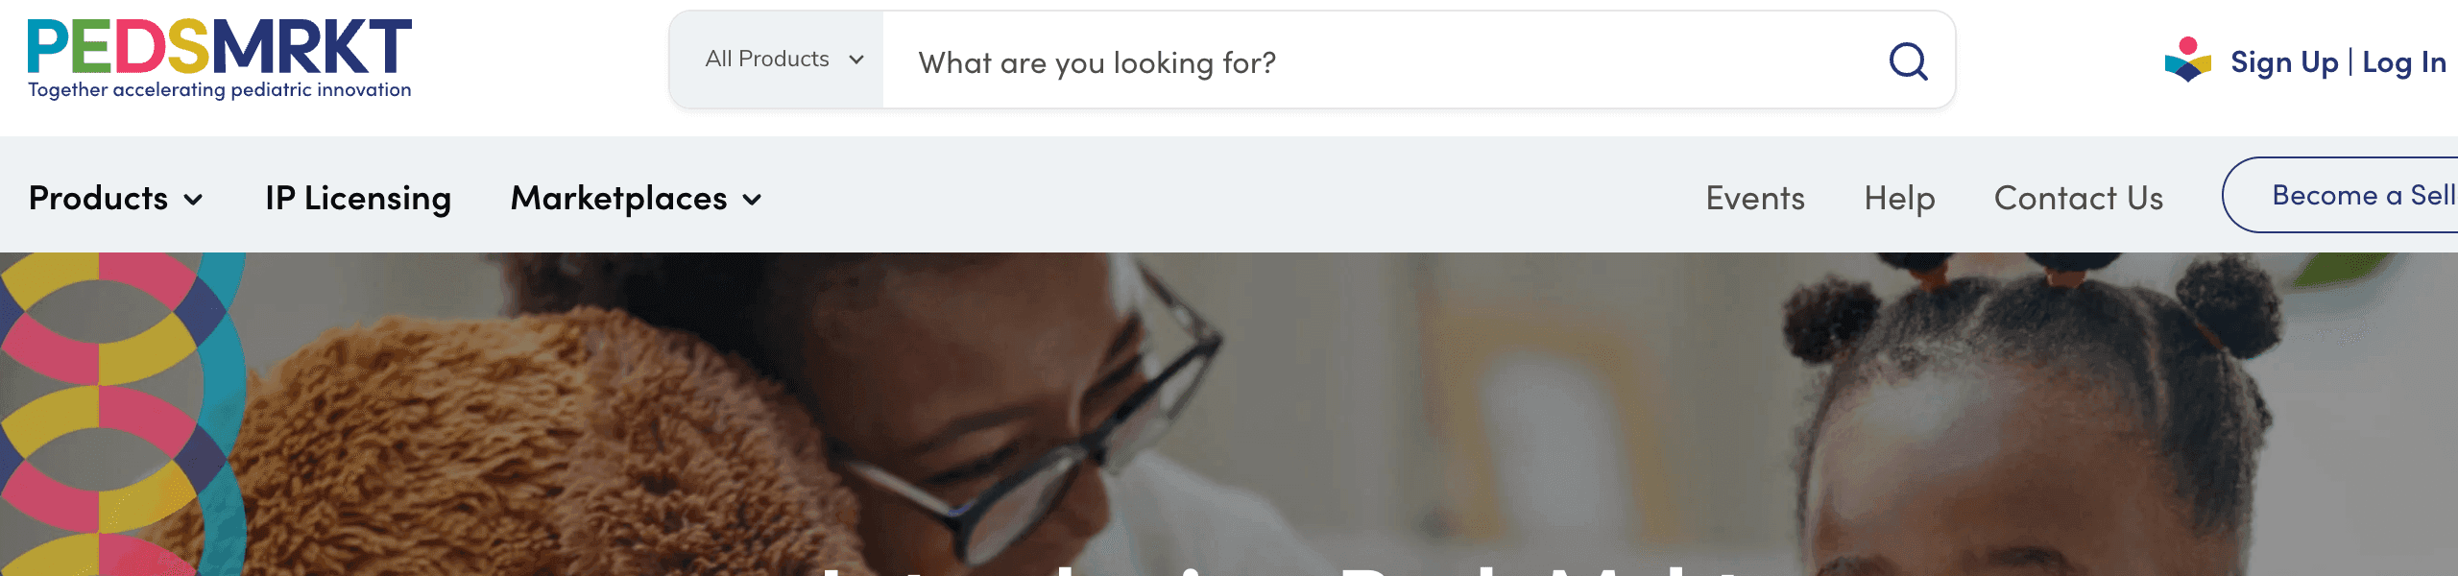Expand the Marketplaces menu chevron
Screen dimensions: 2458x576
[x=753, y=200]
